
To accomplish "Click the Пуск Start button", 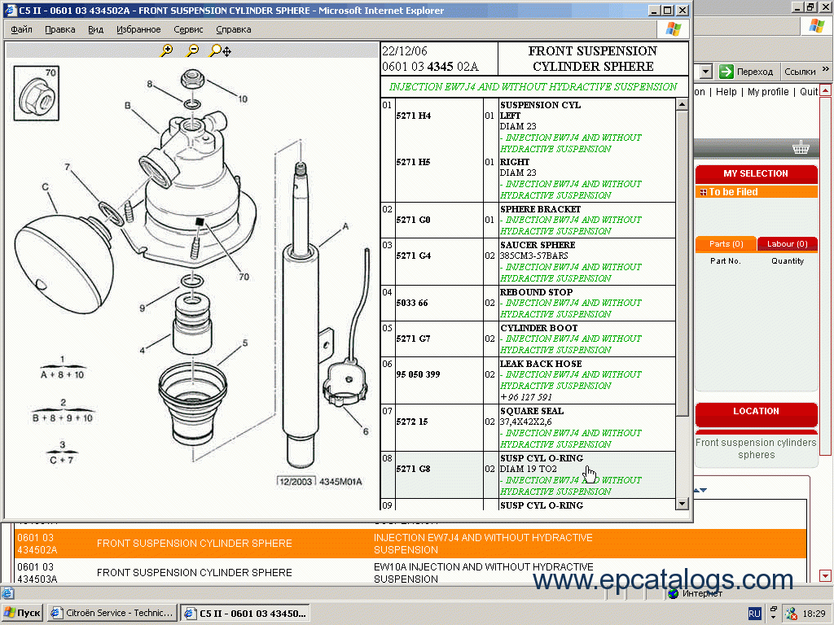I will coord(22,613).
